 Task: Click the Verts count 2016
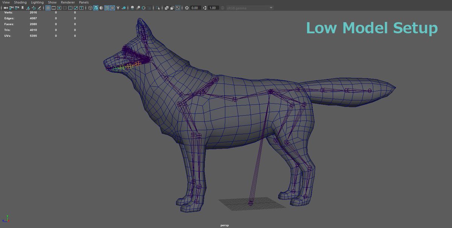pyautogui.click(x=33, y=12)
